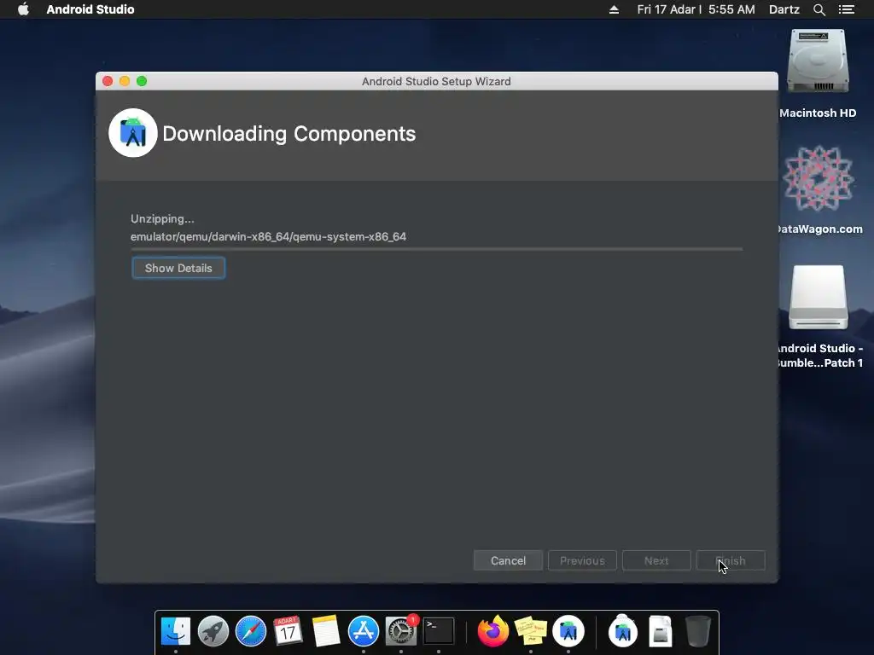Zoom the Setup Wizard with green button
Image resolution: width=874 pixels, height=655 pixels.
click(x=142, y=81)
